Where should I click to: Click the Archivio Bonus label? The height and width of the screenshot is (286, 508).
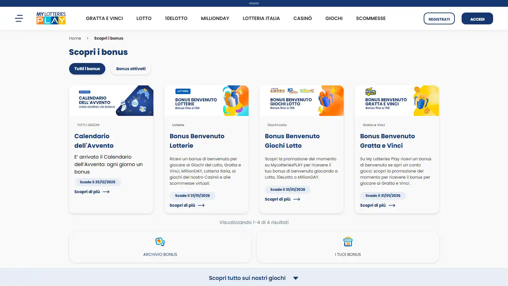(x=160, y=254)
